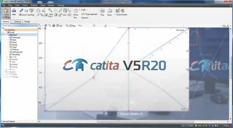Click the vertical scrollbar thumb at right edge

click(230, 68)
